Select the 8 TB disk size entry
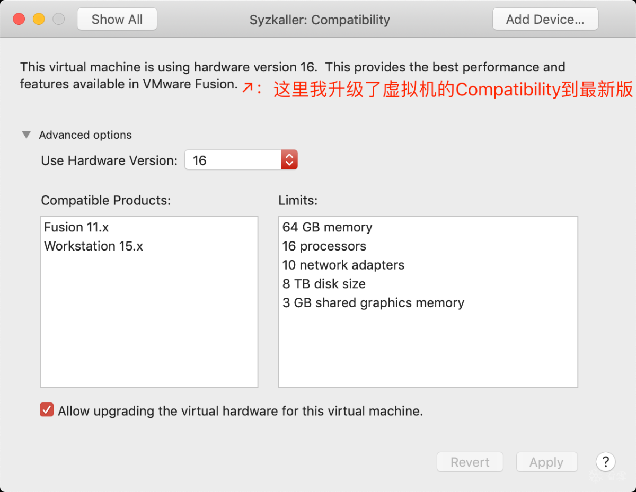The height and width of the screenshot is (492, 636). click(x=324, y=284)
